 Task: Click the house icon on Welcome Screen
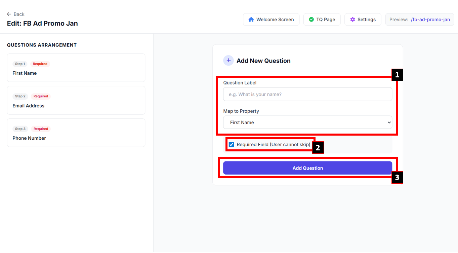tap(251, 20)
